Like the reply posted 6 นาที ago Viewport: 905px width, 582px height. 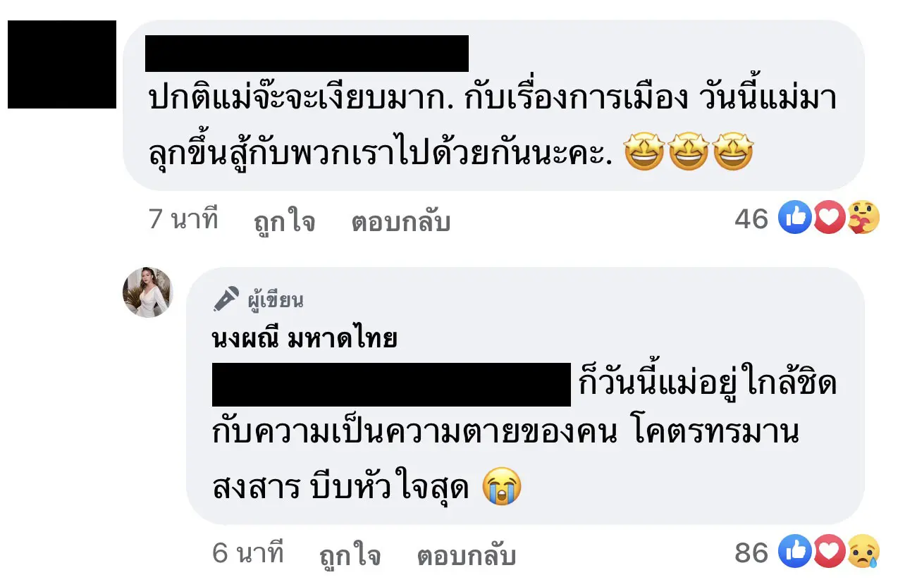pyautogui.click(x=350, y=556)
